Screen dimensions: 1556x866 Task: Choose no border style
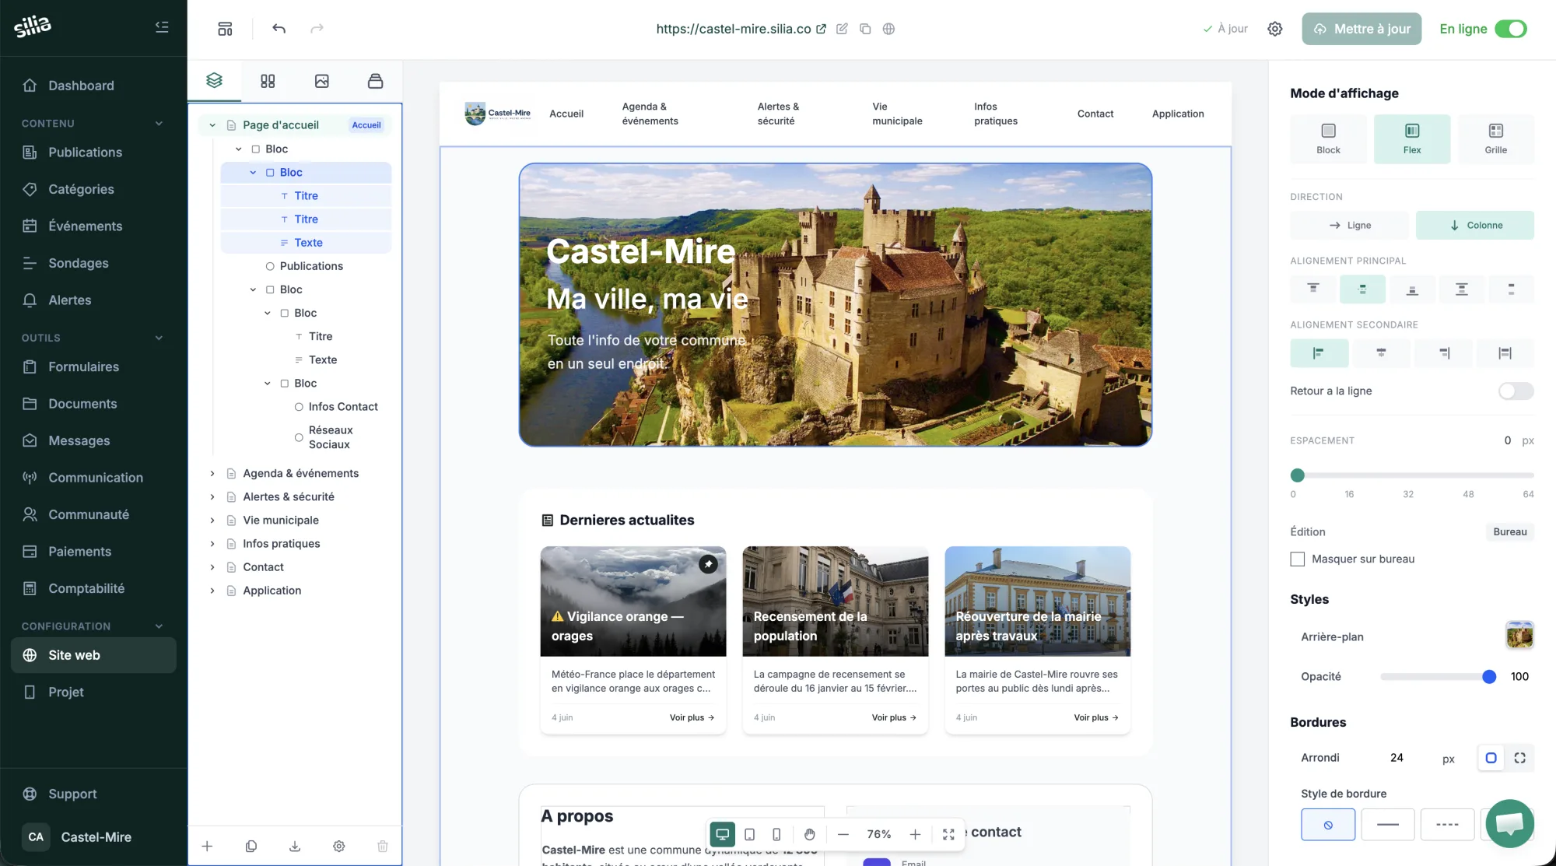point(1328,825)
